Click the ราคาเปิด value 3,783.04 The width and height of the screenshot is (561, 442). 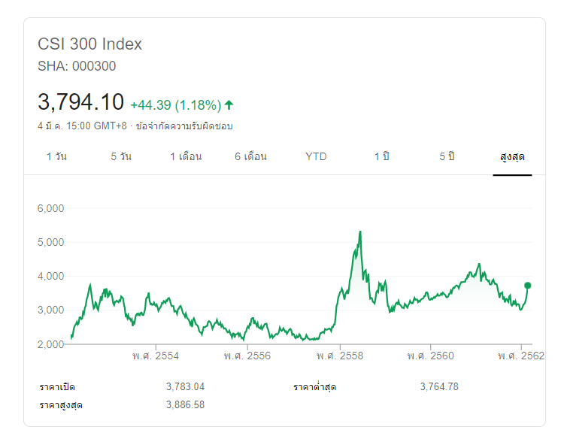185,386
